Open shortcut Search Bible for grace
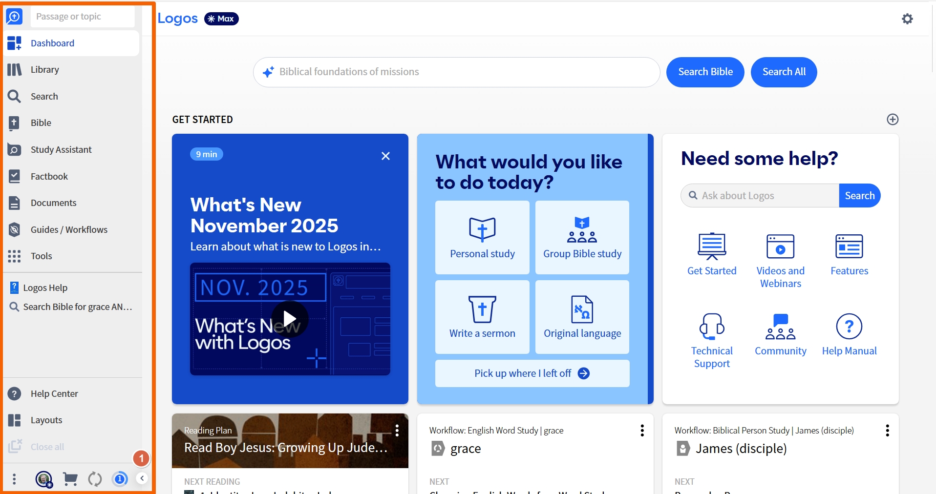 coord(71,307)
